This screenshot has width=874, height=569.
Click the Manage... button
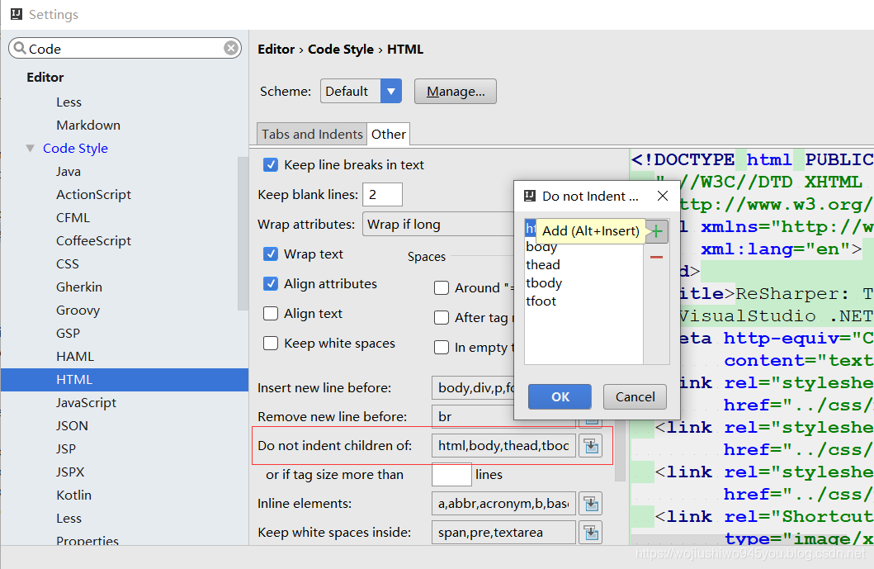click(x=456, y=92)
